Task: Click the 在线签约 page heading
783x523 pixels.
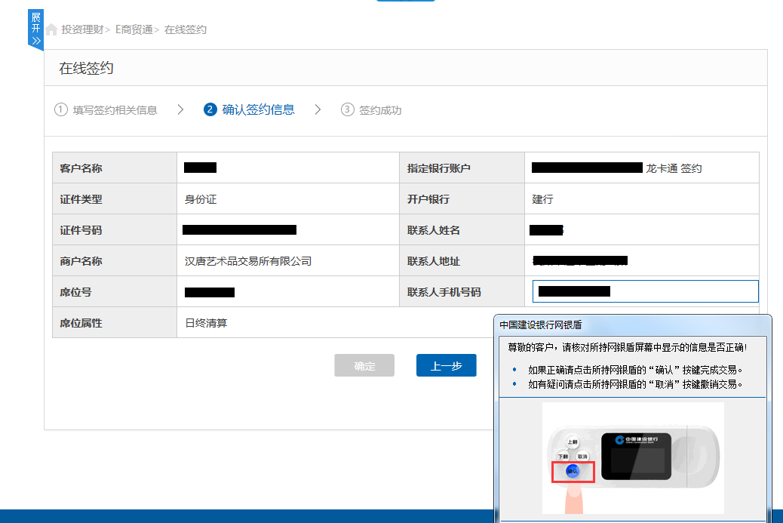Action: (87, 68)
